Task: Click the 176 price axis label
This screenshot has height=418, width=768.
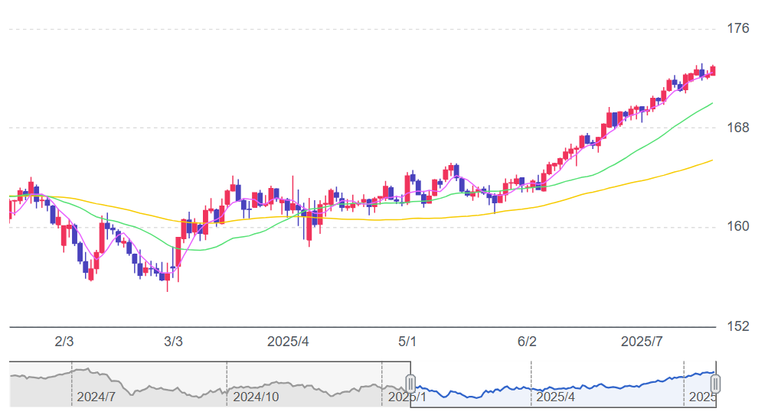Action: pos(738,28)
